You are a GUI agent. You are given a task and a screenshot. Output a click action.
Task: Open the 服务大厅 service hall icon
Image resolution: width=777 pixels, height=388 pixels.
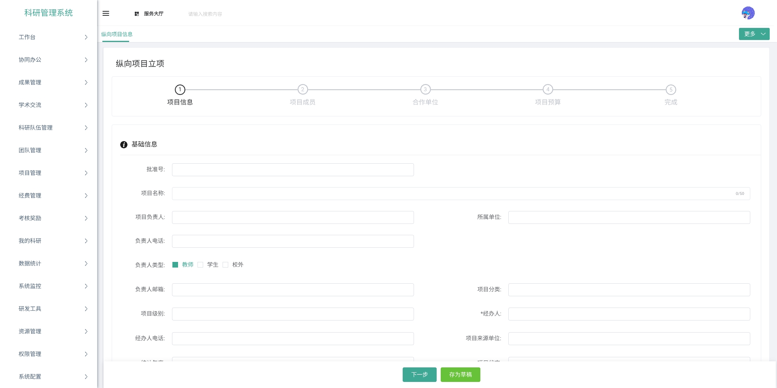[x=137, y=14]
